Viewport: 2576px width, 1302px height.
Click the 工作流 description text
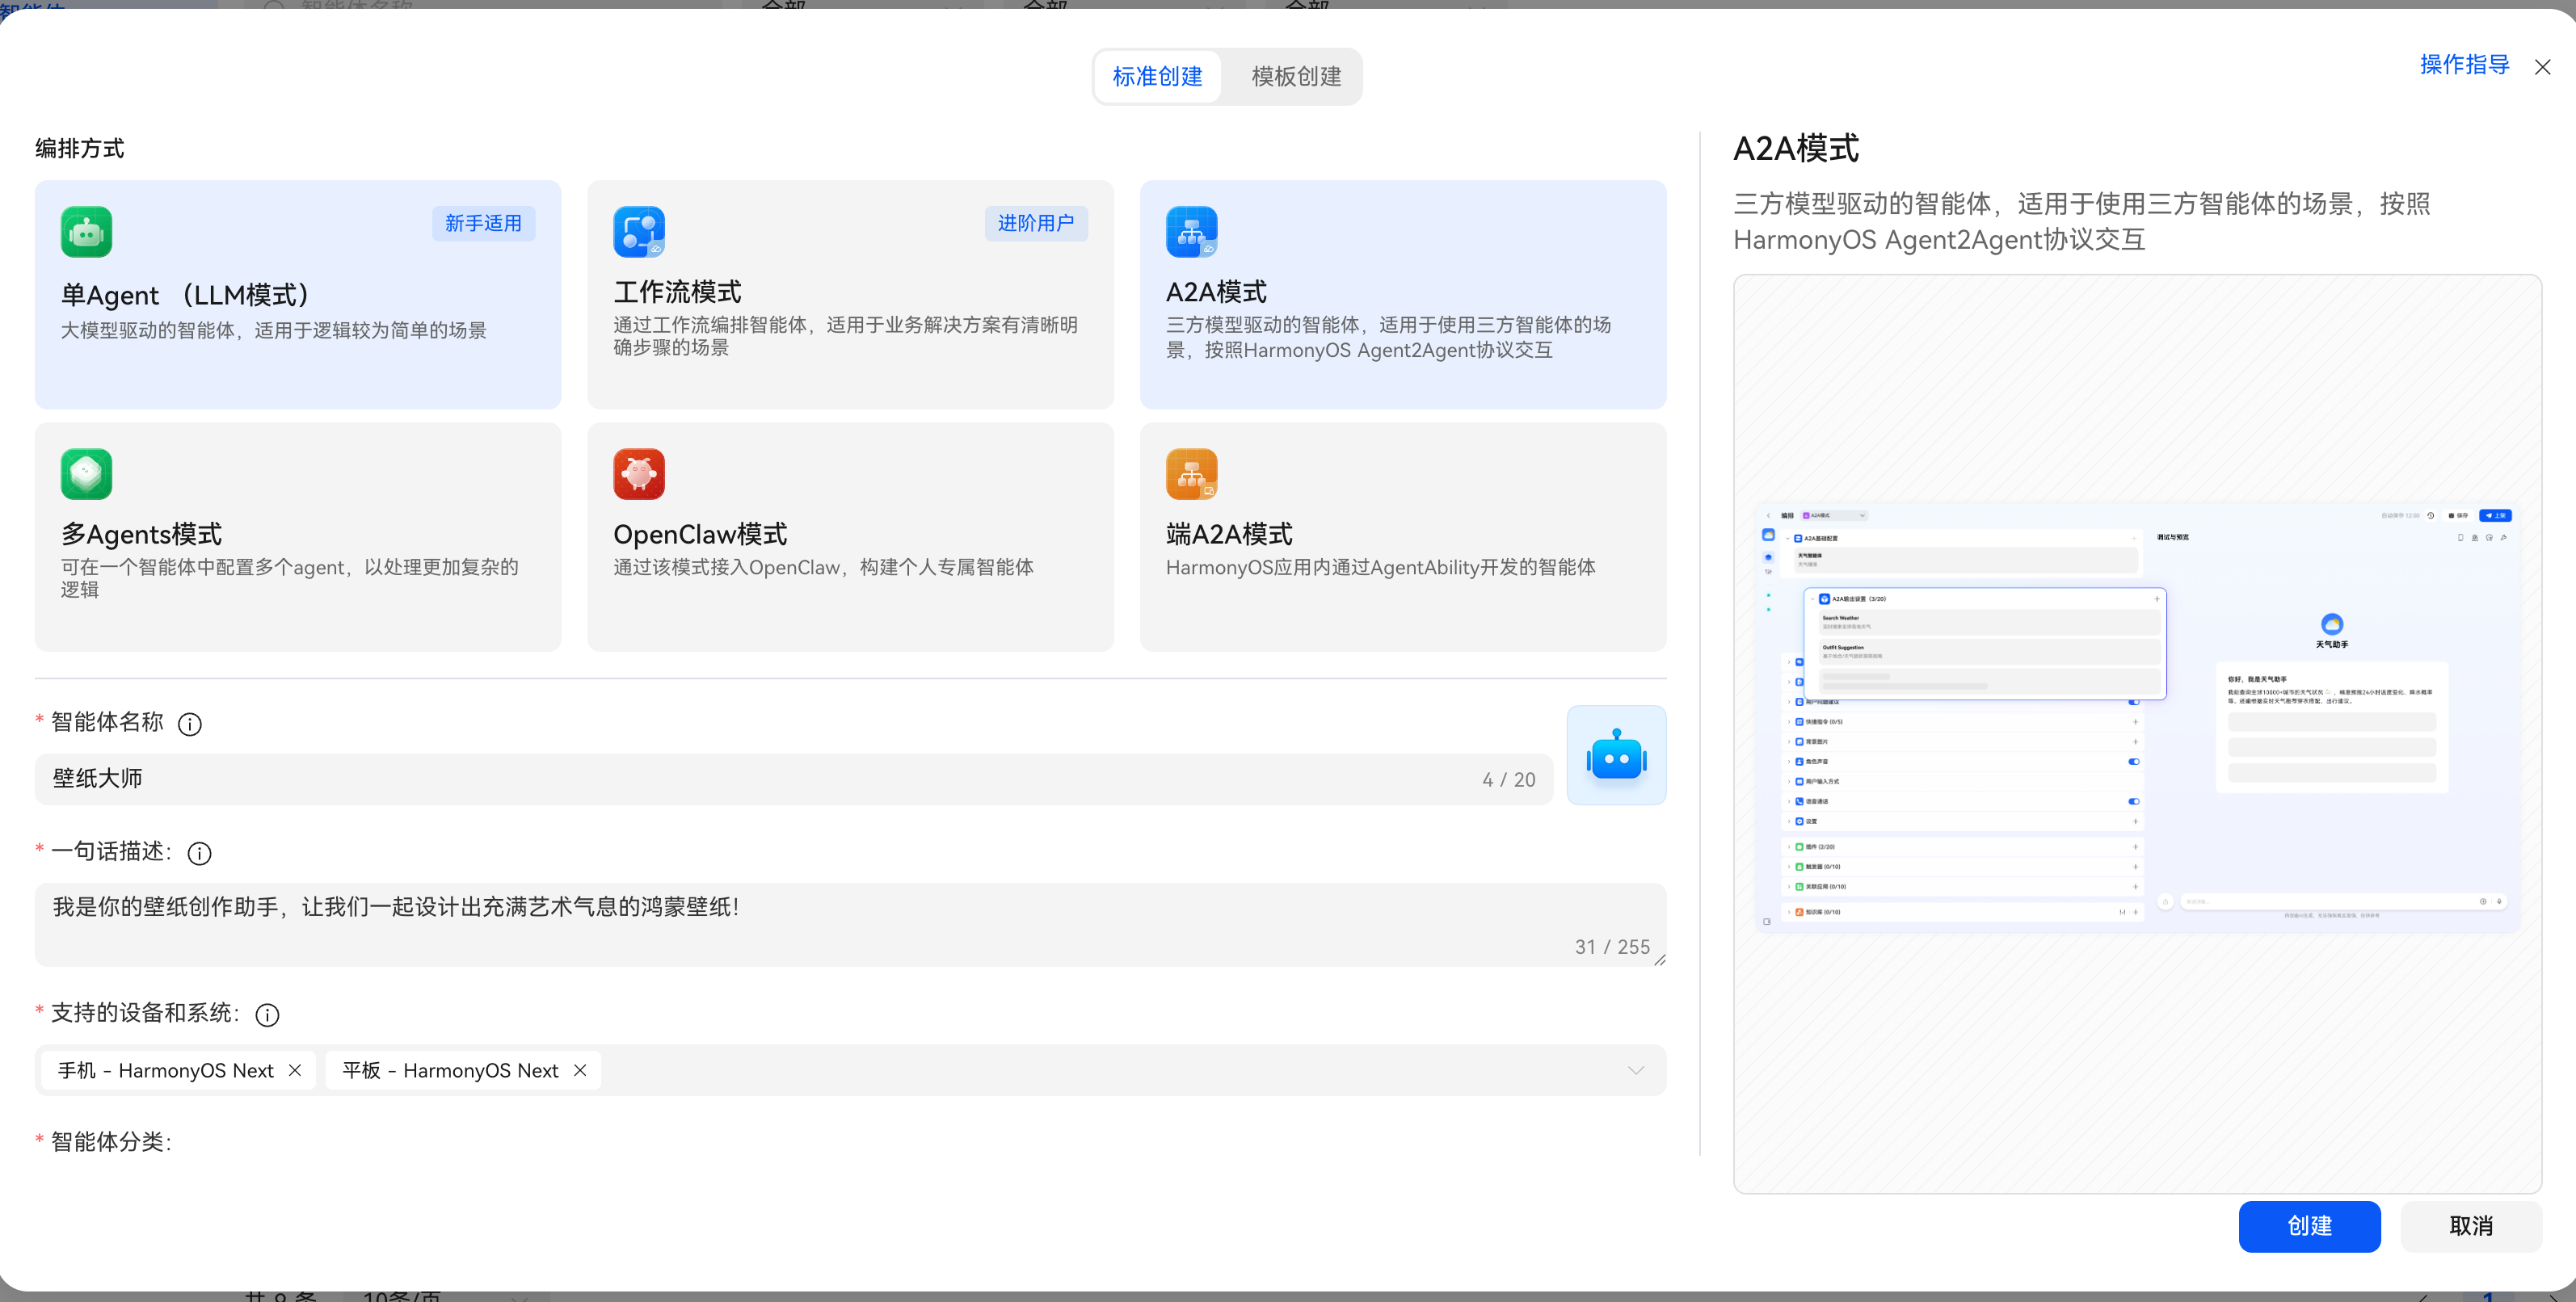tap(845, 336)
